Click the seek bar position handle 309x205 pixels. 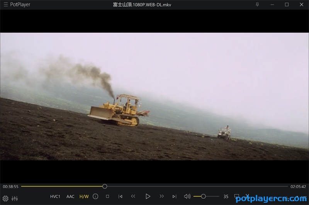coord(105,186)
